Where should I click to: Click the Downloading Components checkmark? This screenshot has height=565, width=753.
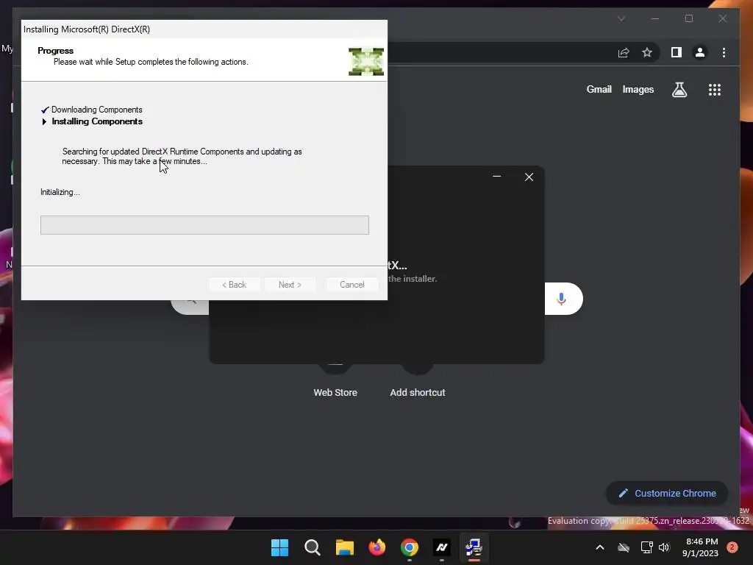[x=45, y=110]
